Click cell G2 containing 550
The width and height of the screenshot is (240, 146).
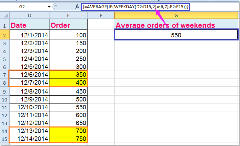[x=176, y=35]
